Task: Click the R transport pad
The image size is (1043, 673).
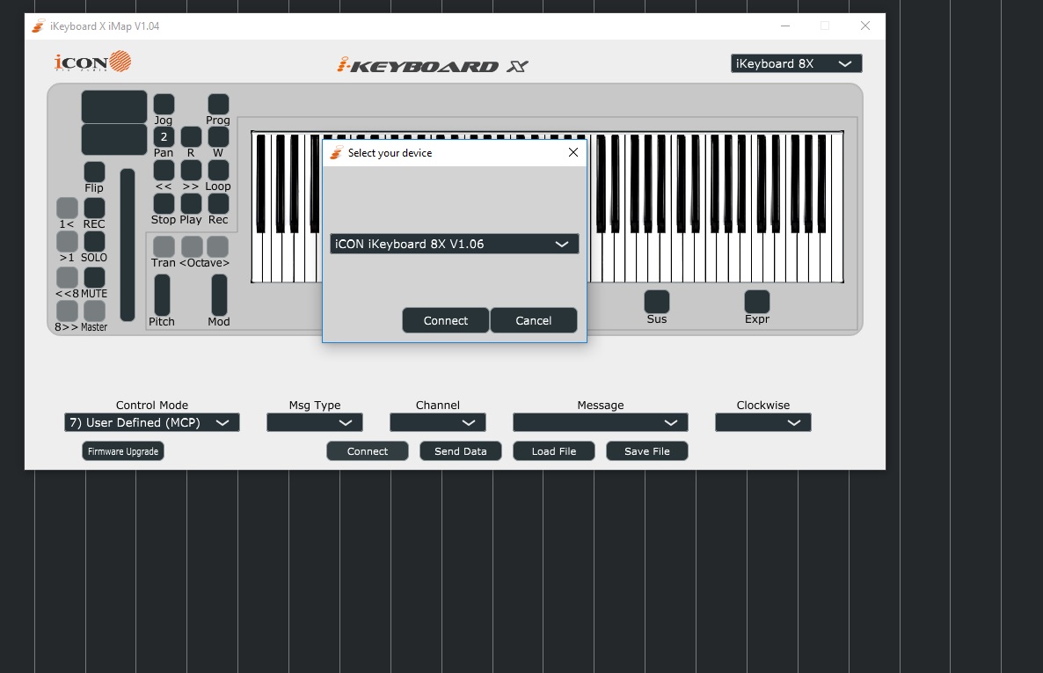Action: [x=191, y=136]
